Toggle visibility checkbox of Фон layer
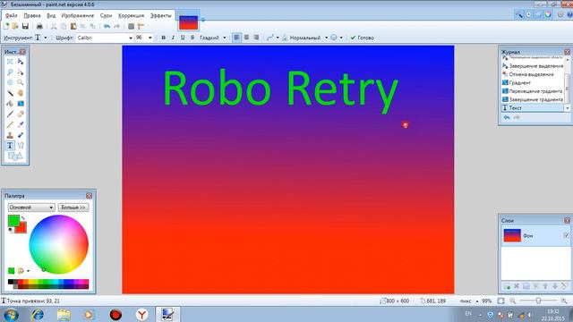 point(566,235)
